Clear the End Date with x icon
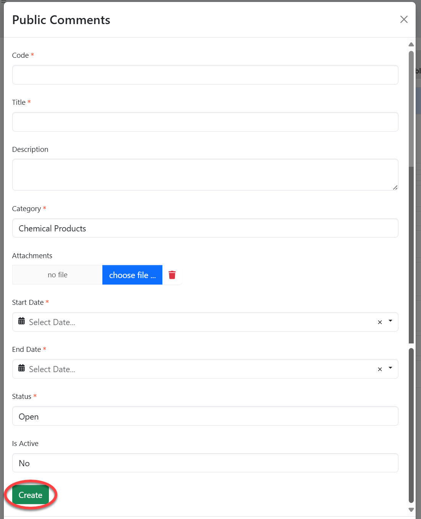Image resolution: width=421 pixels, height=519 pixels. pyautogui.click(x=380, y=369)
